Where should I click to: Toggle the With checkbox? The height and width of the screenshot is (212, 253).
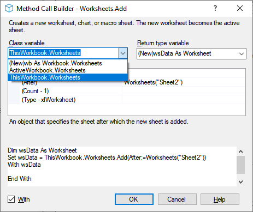click(x=11, y=199)
